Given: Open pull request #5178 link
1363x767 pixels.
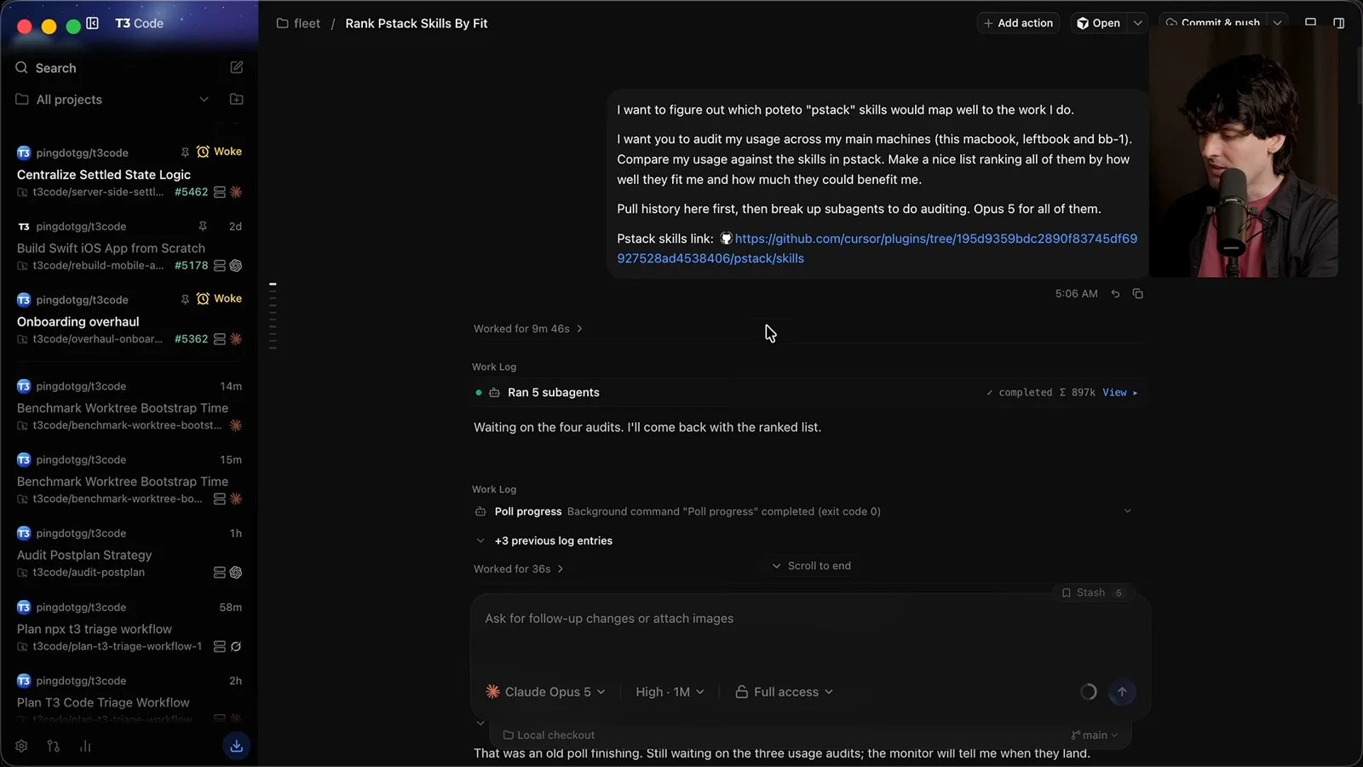Looking at the screenshot, I should (191, 266).
